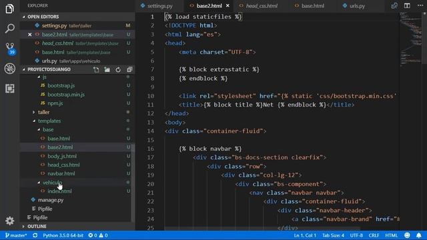427x240 pixels.
Task: Open Source Control view with 39 badge
Action: tap(10, 49)
